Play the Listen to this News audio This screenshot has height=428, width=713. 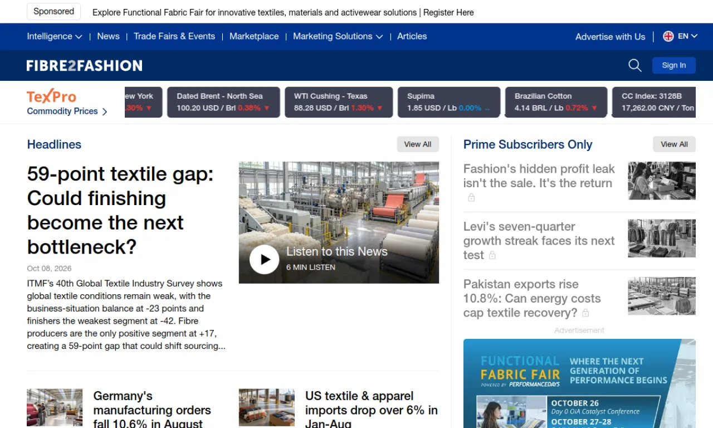pos(264,260)
